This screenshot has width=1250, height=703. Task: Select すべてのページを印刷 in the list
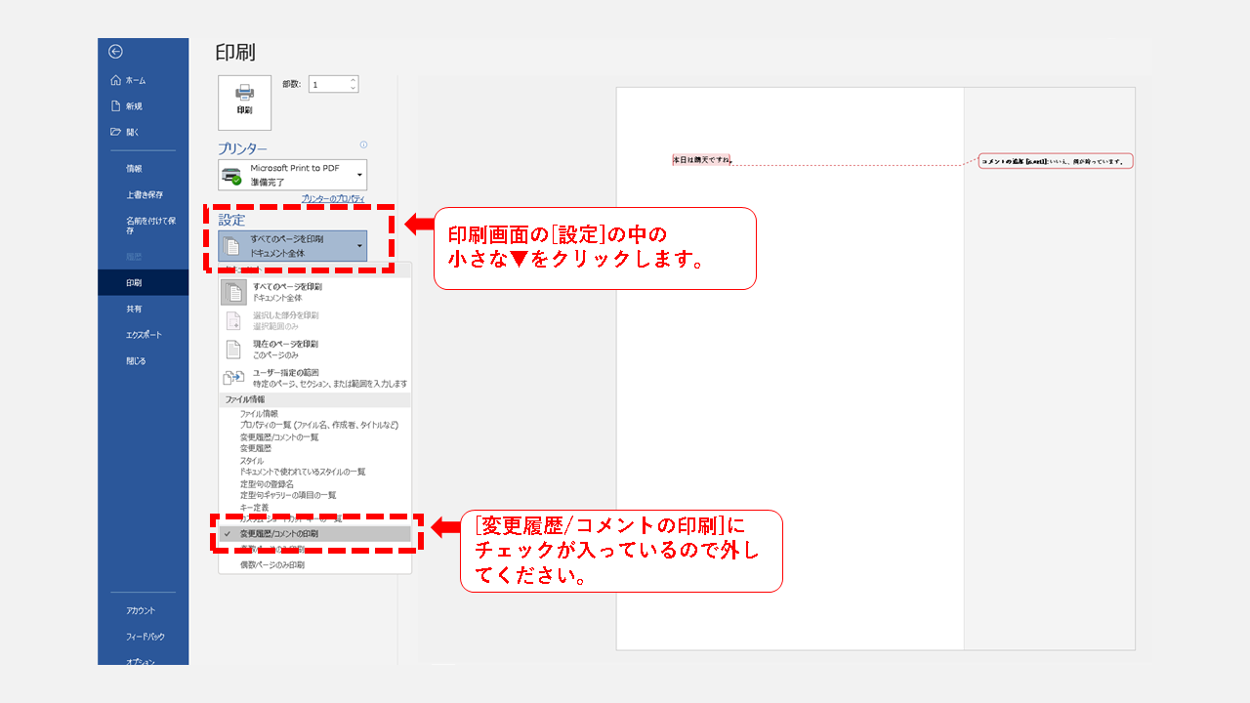(314, 291)
